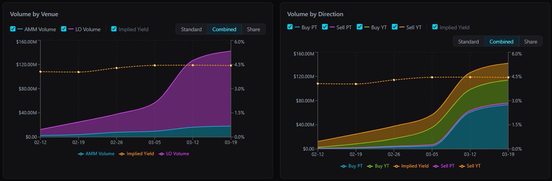Select Combined view in Volume by Direction
Viewport: 552px width, 181px height.
point(501,41)
